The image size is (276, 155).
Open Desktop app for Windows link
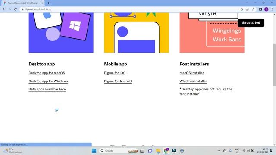(48, 81)
